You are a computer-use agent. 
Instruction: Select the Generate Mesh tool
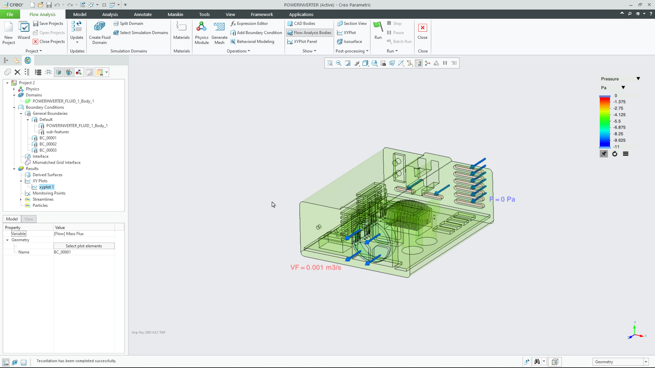click(219, 32)
